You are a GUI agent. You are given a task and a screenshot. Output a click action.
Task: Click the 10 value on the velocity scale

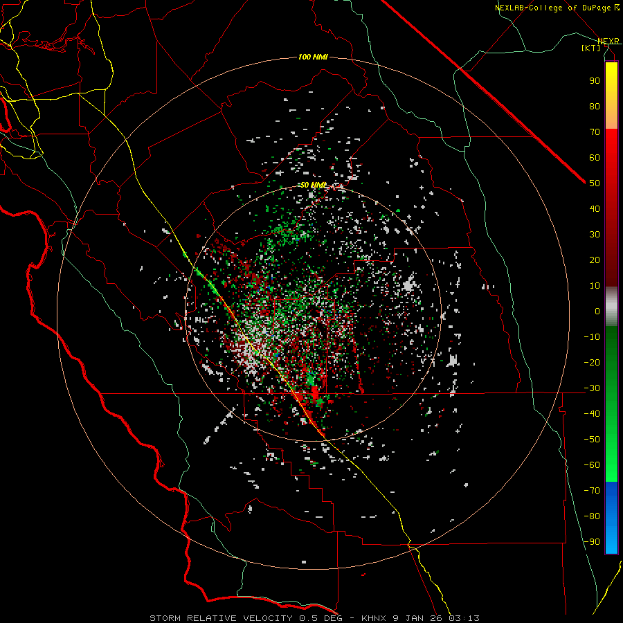tap(595, 286)
